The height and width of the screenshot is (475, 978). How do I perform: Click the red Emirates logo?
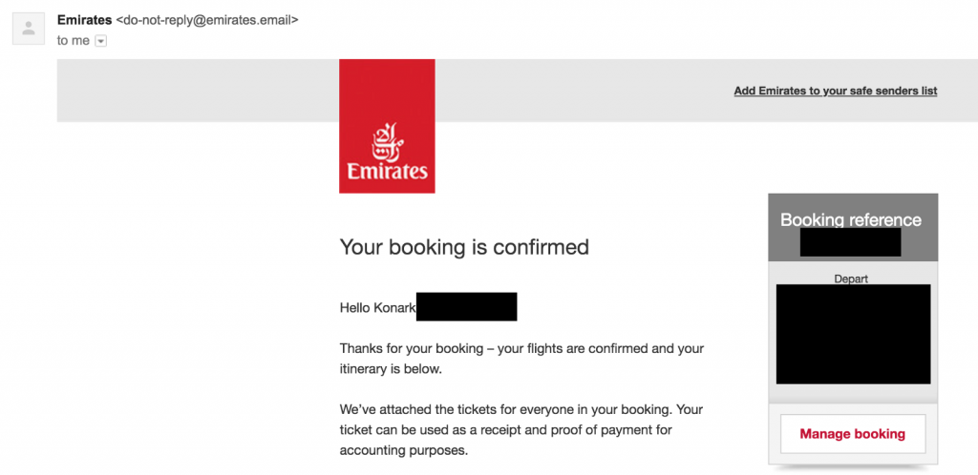point(387,126)
